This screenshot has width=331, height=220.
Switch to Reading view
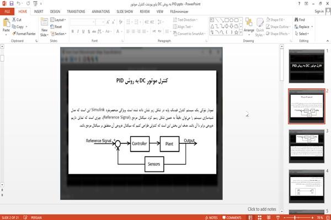click(269, 217)
